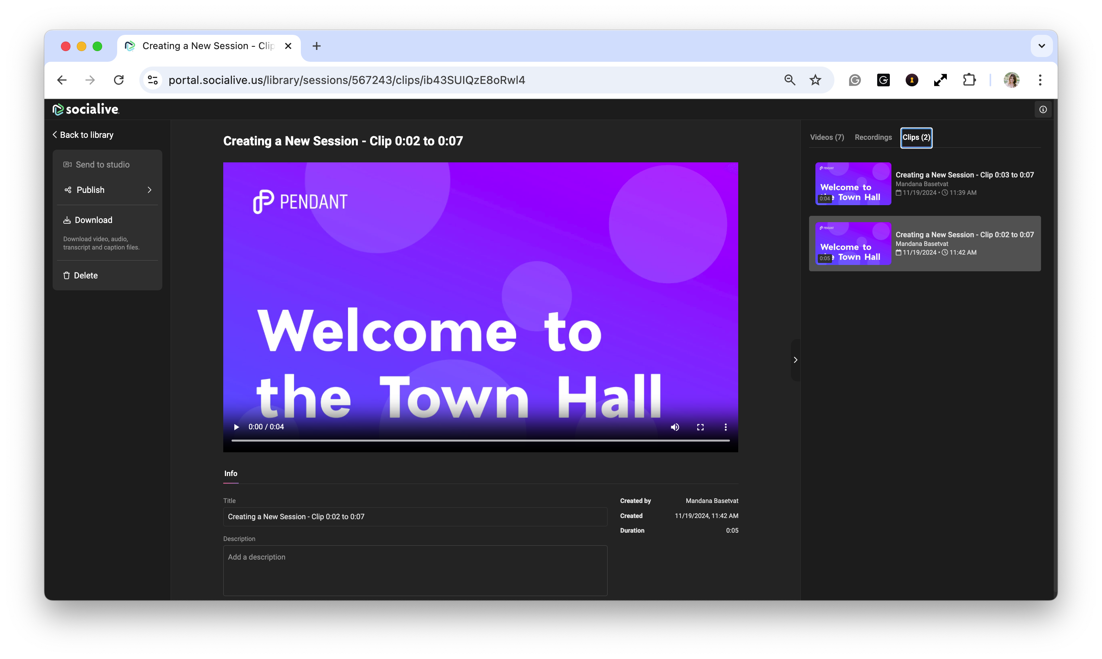Click the Title input field
This screenshot has width=1102, height=659.
point(414,517)
